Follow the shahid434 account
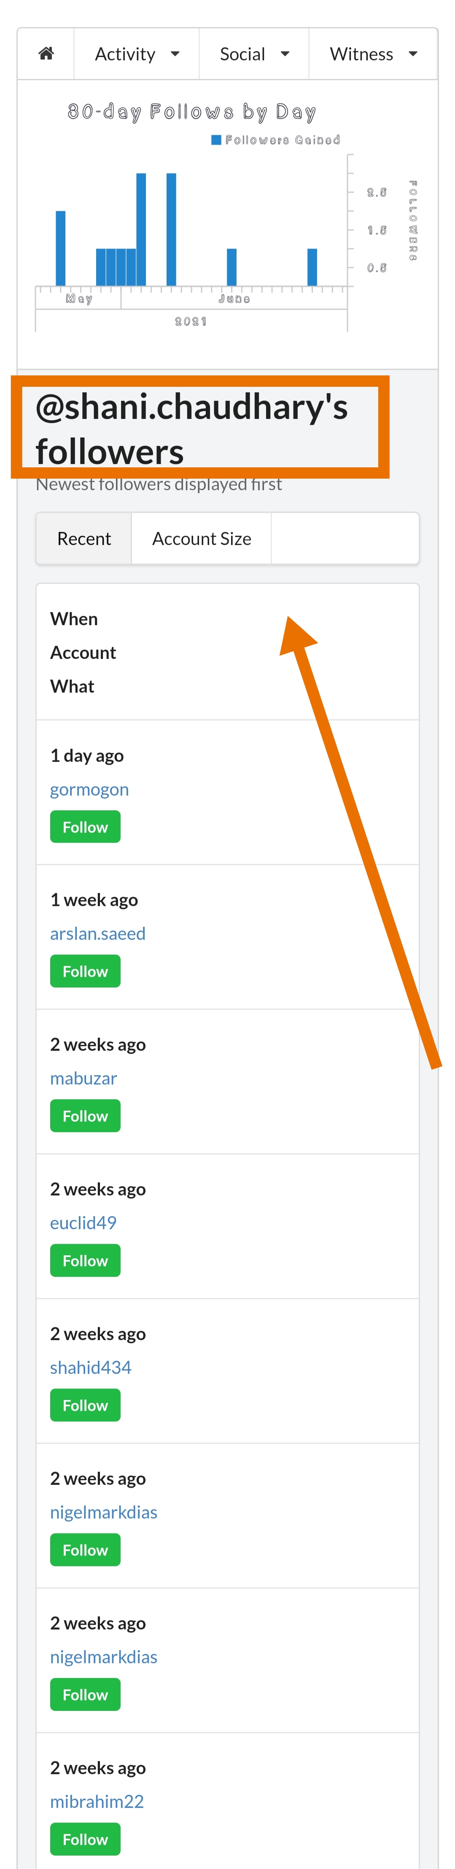Image resolution: width=455 pixels, height=1869 pixels. (x=85, y=1405)
